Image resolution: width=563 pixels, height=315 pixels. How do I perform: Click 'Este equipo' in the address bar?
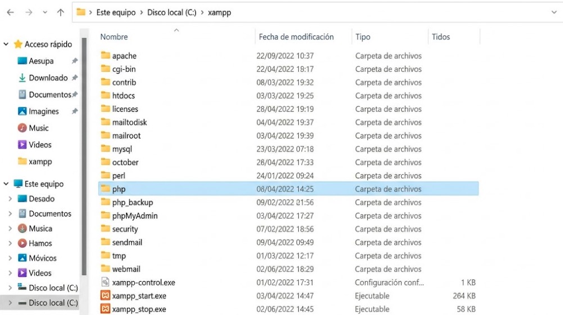[116, 12]
